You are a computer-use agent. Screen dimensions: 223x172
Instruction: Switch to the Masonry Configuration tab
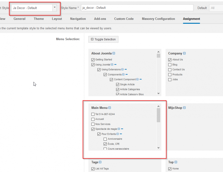[158, 19]
